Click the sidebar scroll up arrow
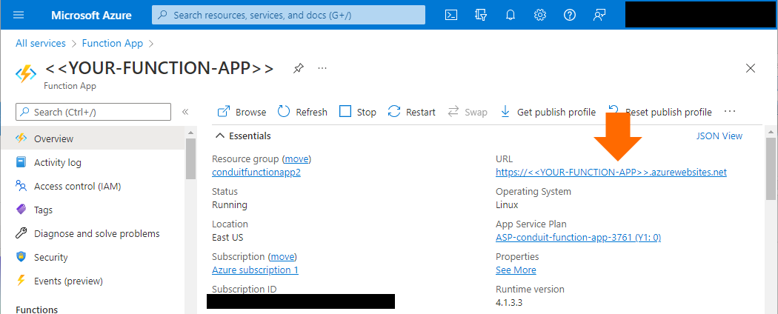The width and height of the screenshot is (778, 314). pos(190,132)
